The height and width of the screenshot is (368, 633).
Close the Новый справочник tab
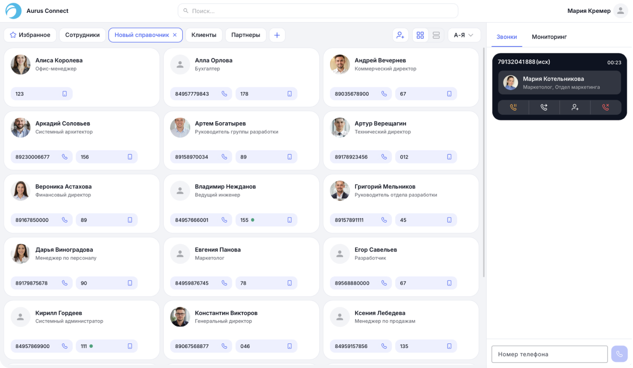coord(175,35)
